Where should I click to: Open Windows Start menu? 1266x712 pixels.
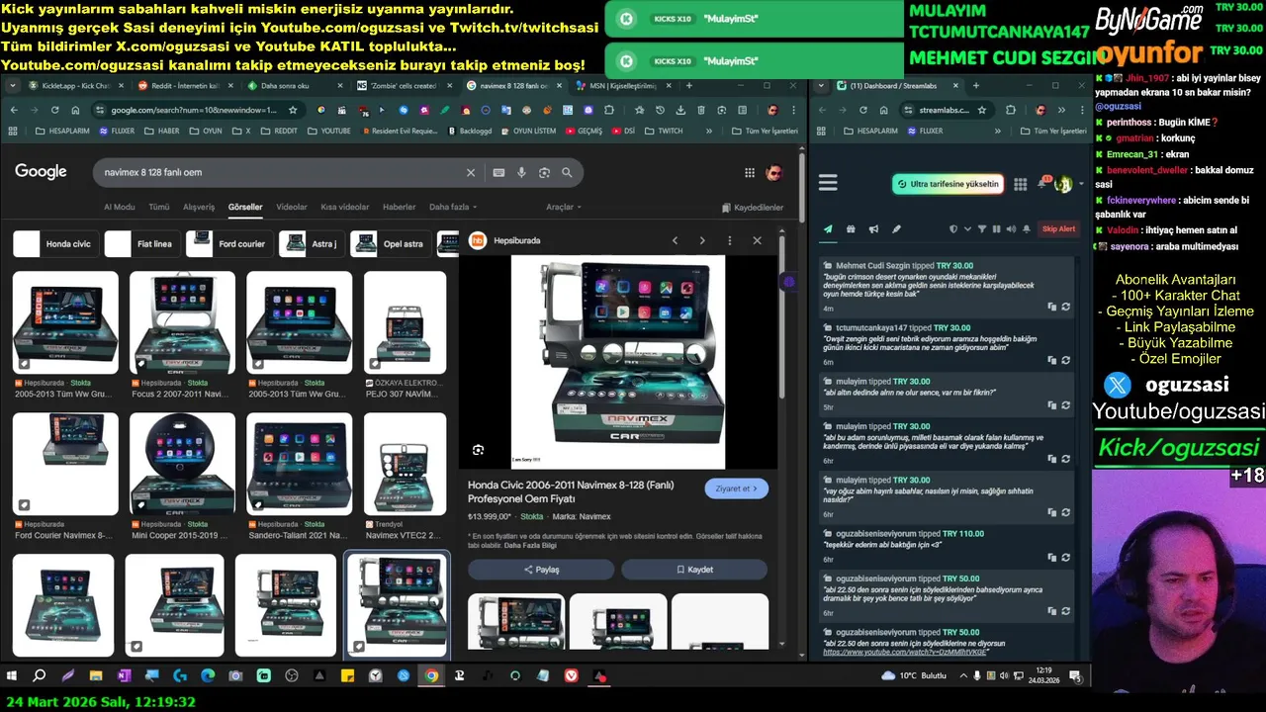click(12, 675)
